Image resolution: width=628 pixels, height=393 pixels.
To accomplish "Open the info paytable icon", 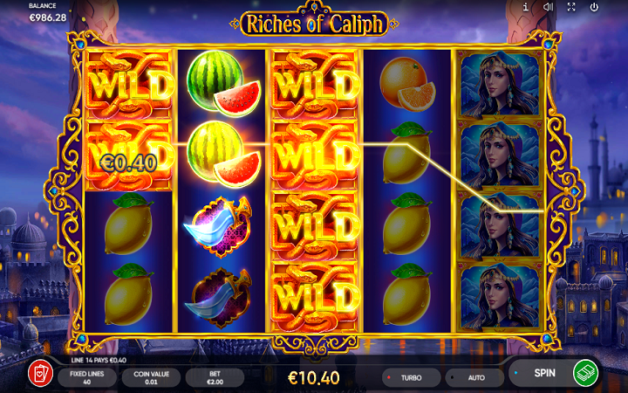I will (525, 7).
